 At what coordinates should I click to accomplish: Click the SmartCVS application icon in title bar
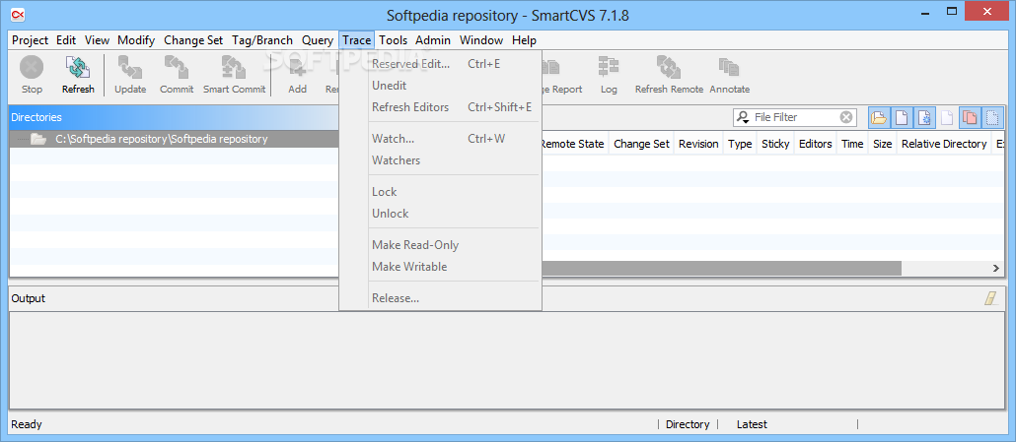(x=19, y=14)
